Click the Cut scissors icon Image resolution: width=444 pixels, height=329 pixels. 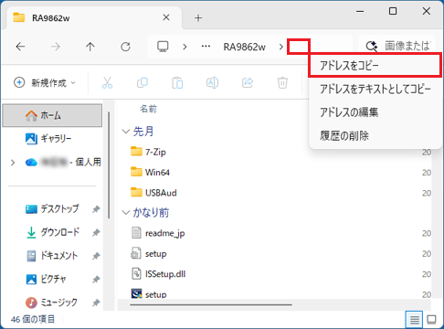(x=107, y=82)
